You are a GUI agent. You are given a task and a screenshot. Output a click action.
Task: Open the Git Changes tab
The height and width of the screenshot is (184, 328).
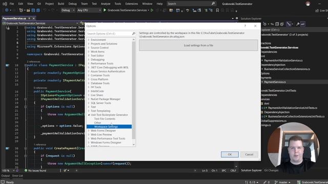tap(271, 170)
